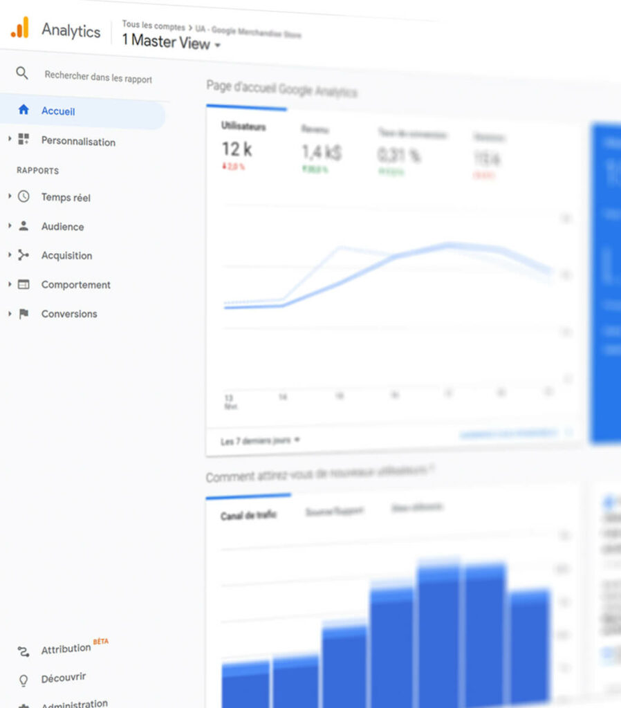Select the Canal de trafic tab
This screenshot has height=708, width=621.
pyautogui.click(x=248, y=516)
